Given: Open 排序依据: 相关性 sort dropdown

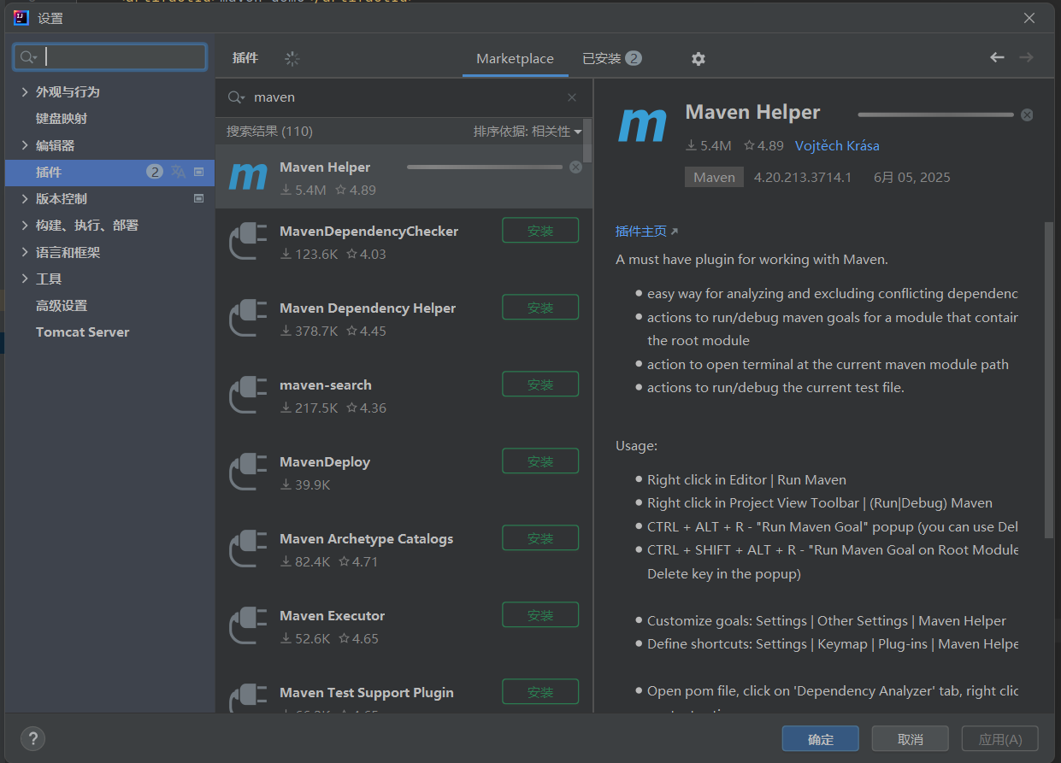Looking at the screenshot, I should 528,132.
